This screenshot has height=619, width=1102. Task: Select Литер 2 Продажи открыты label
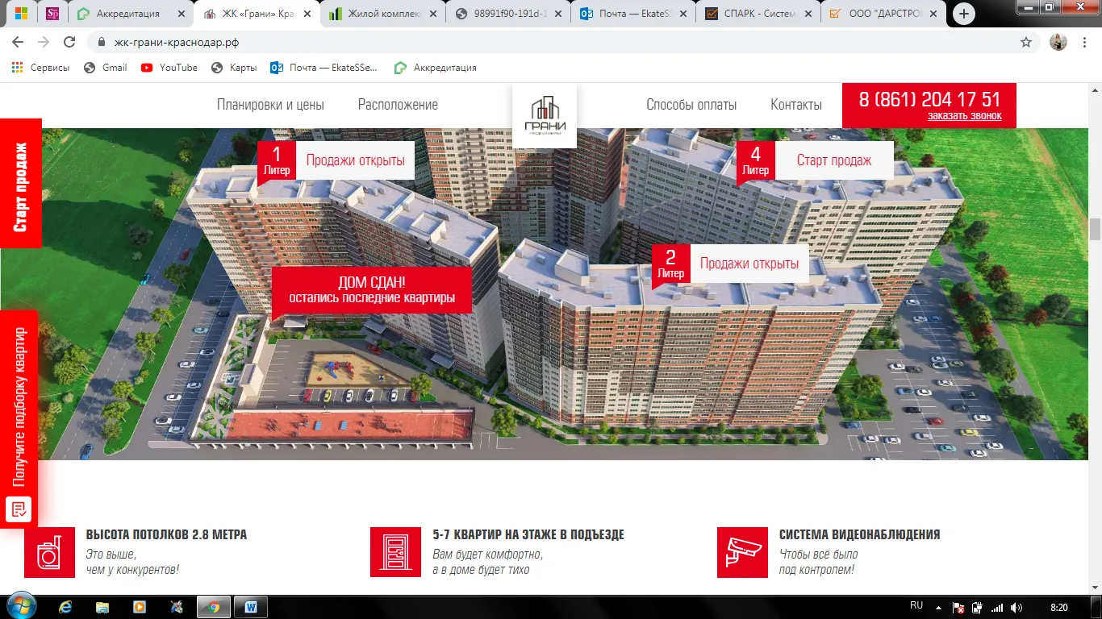tap(749, 264)
